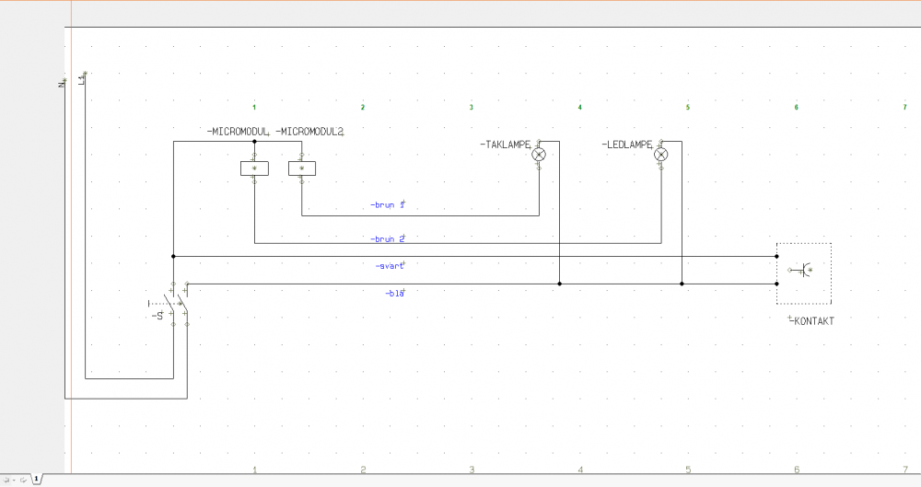The image size is (921, 487).
Task: Select the LEDLAMPE lamp symbol
Action: (x=660, y=155)
